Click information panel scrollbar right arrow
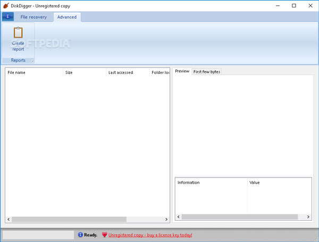This screenshot has height=242, width=319. 308,217
